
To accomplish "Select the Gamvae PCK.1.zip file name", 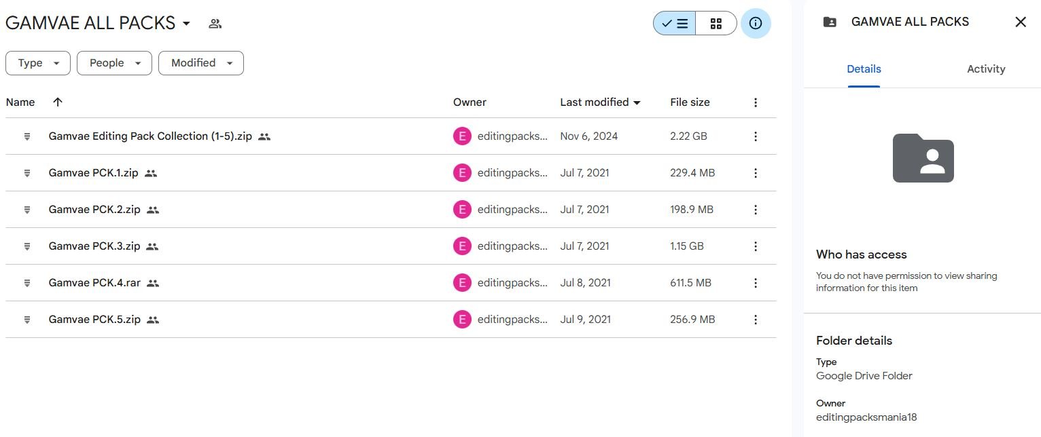I will pyautogui.click(x=93, y=173).
